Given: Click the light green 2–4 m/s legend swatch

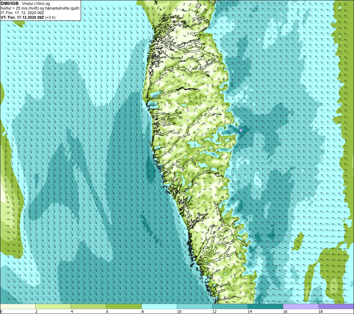Looking at the screenshot, I should (x=53, y=306).
